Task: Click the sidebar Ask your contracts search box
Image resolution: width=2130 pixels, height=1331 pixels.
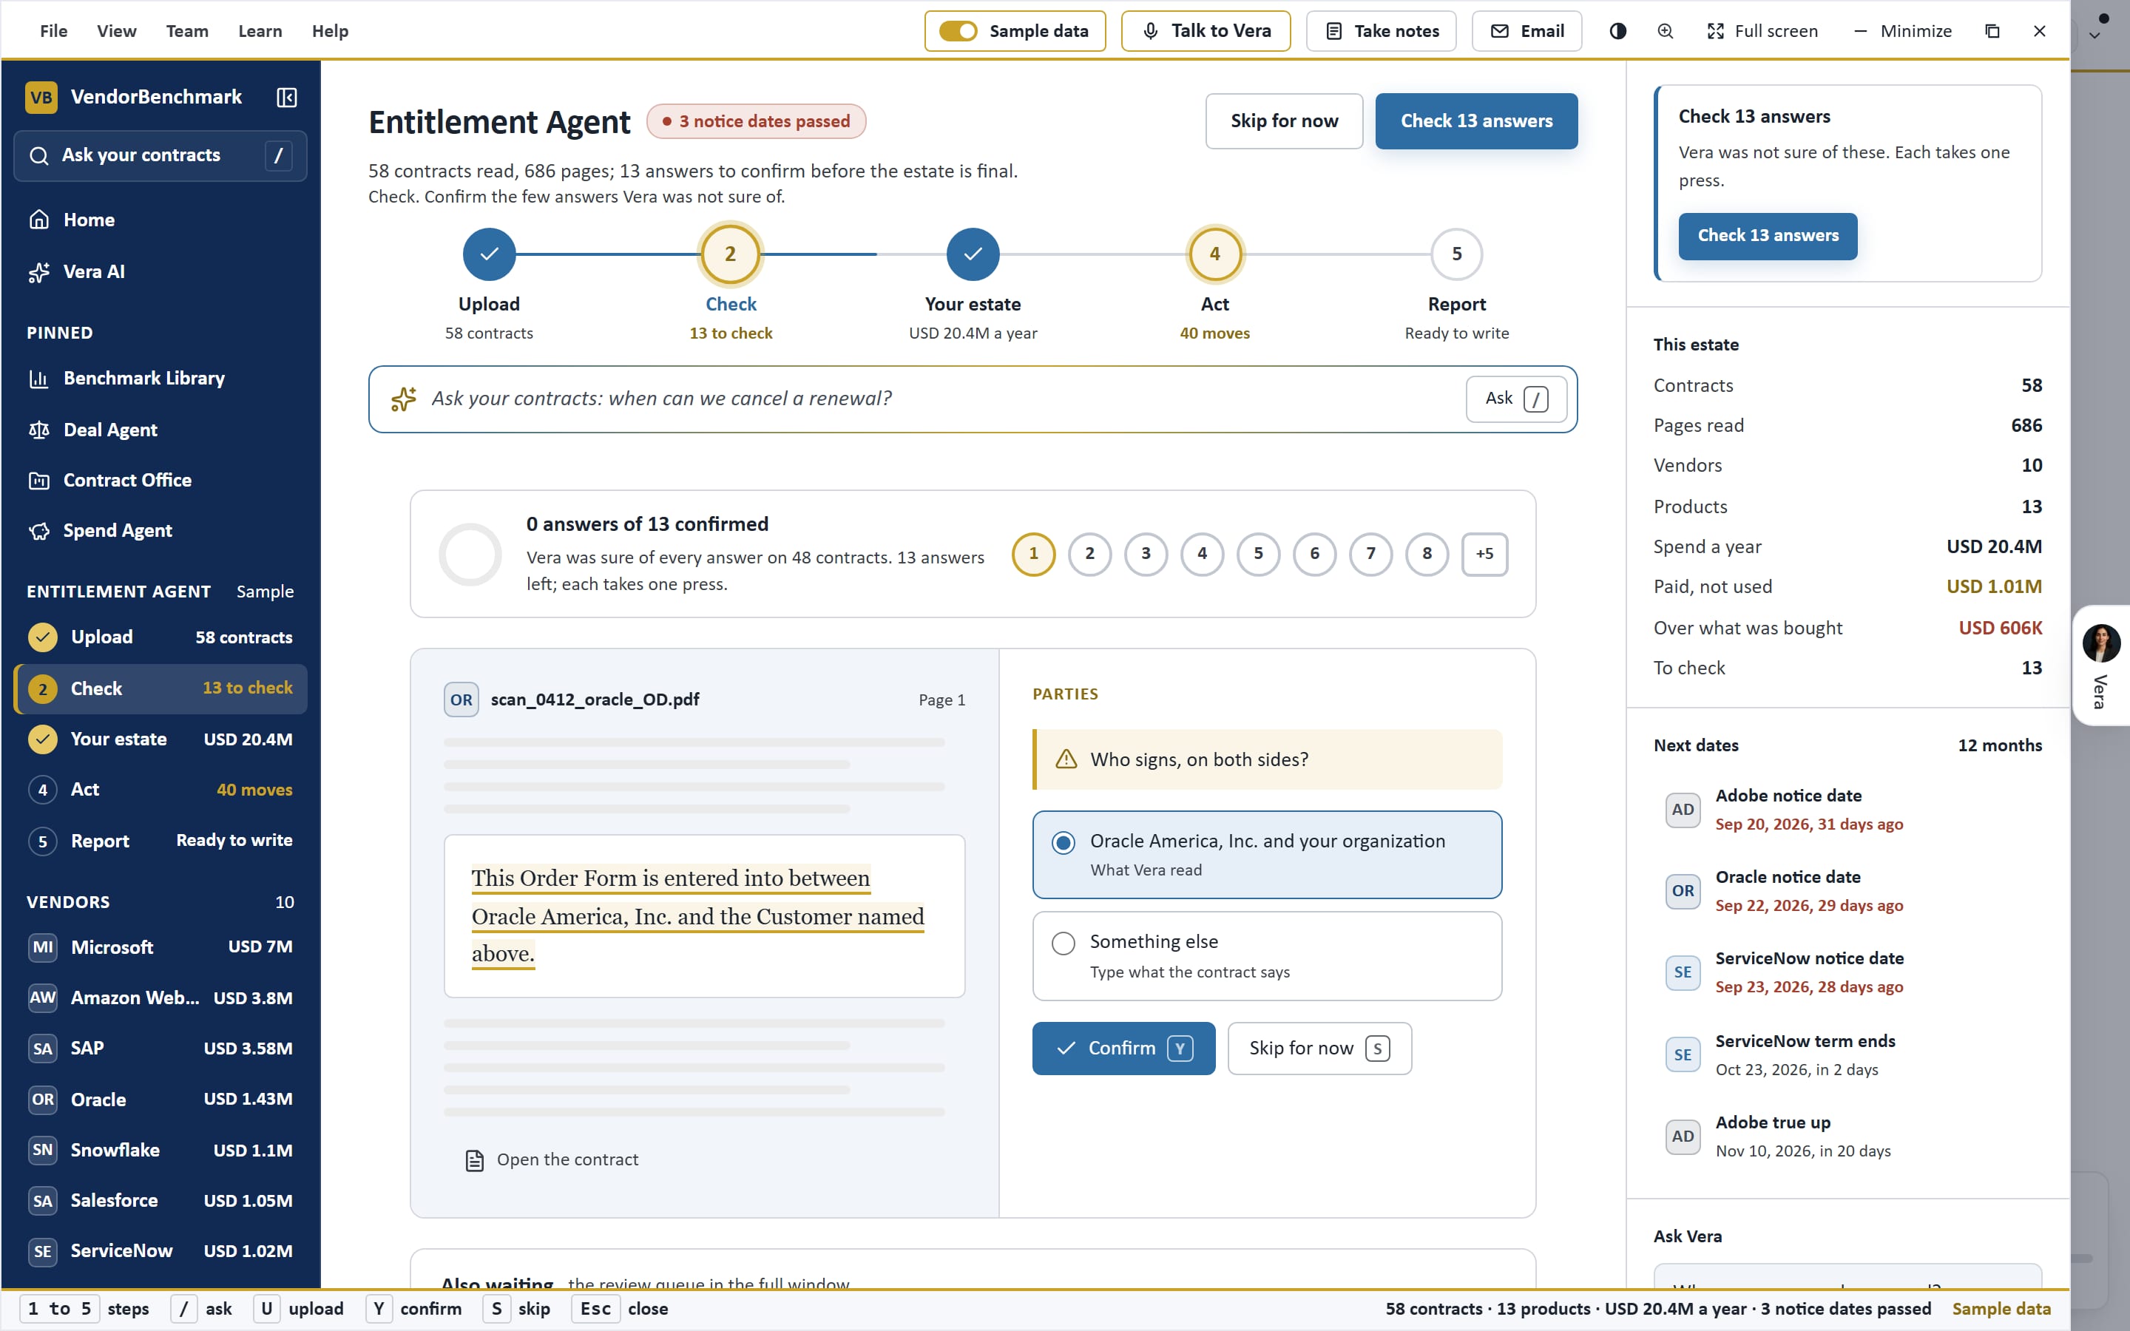Action: click(x=160, y=156)
